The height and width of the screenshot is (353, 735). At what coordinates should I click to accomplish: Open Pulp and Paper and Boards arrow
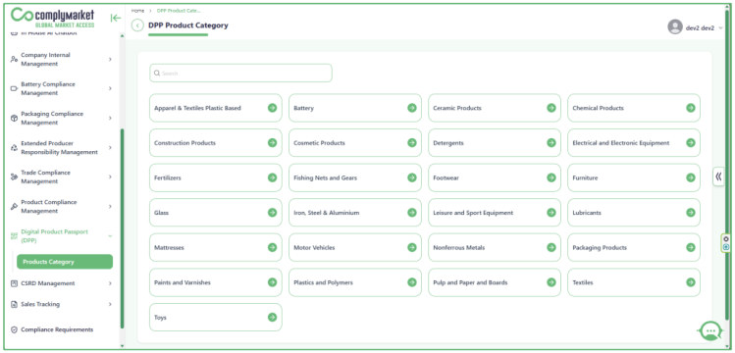click(x=551, y=282)
